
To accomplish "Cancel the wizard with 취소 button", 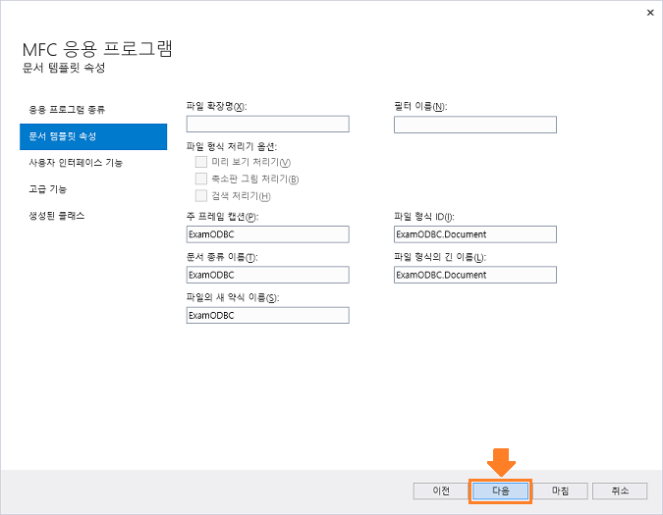I will tap(620, 490).
